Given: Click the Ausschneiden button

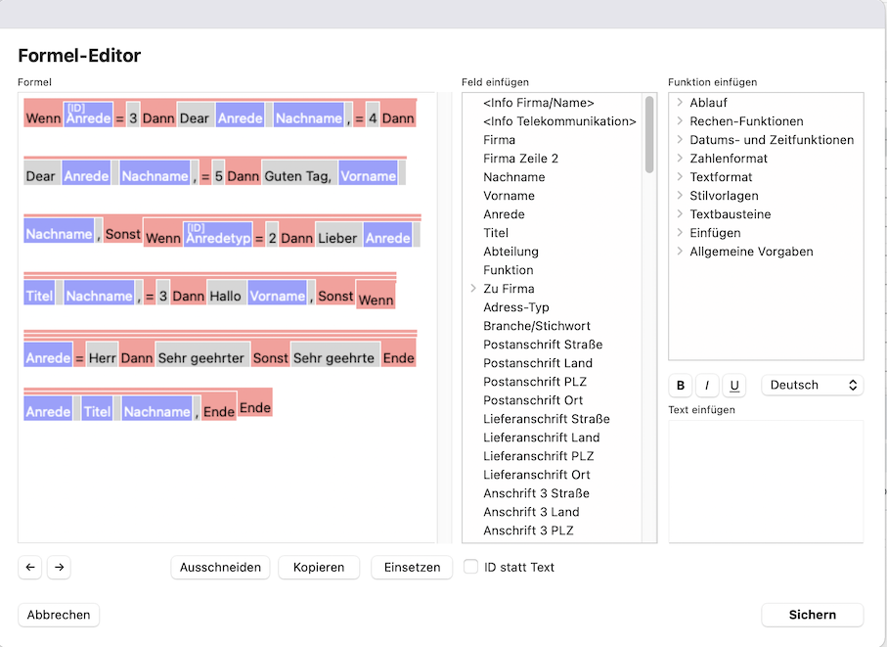Looking at the screenshot, I should tap(220, 567).
